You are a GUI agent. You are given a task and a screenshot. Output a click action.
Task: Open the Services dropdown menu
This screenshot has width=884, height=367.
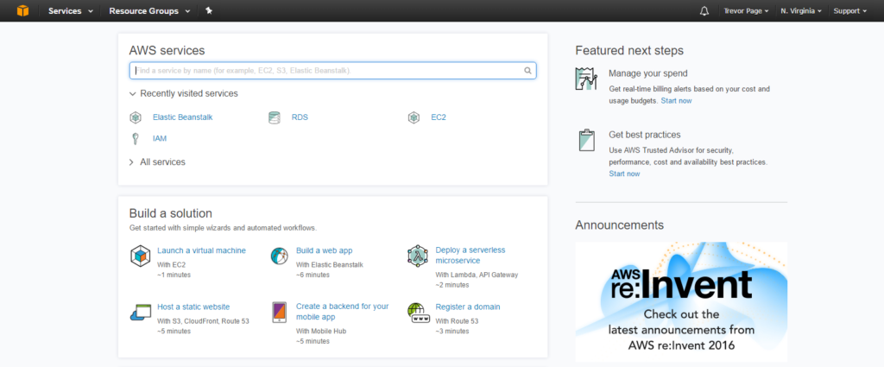(x=70, y=11)
